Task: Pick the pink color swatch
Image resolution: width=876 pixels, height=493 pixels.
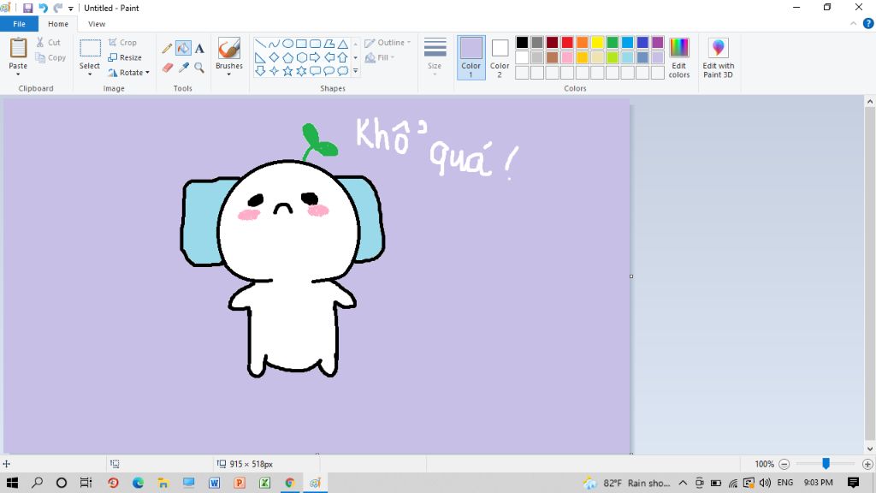Action: click(567, 57)
